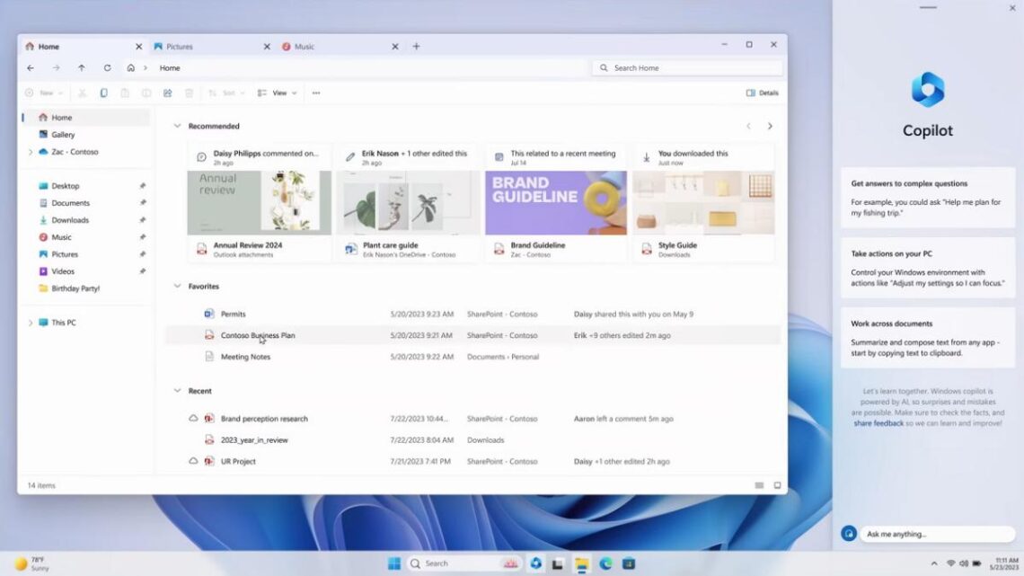Add a new tab with plus button
Screen dimensions: 1024x576
coord(416,47)
